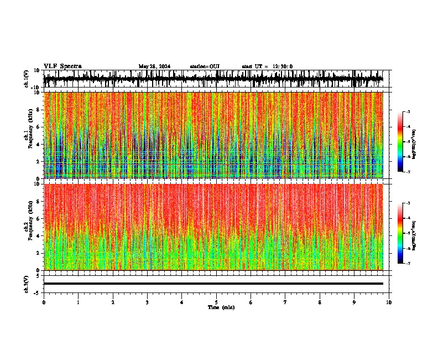Click the time axis tick label "2"
Image resolution: width=438 pixels, height=339 pixels.
point(113,302)
